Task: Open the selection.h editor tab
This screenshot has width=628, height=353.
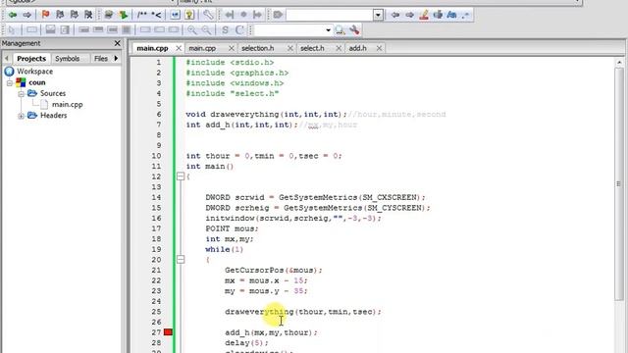Action: pos(257,48)
